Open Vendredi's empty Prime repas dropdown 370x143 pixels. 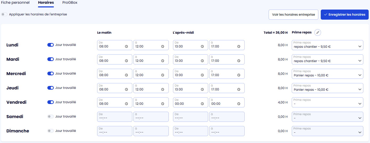(327, 102)
